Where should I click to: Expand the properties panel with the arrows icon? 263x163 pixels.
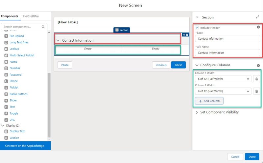tap(257, 17)
